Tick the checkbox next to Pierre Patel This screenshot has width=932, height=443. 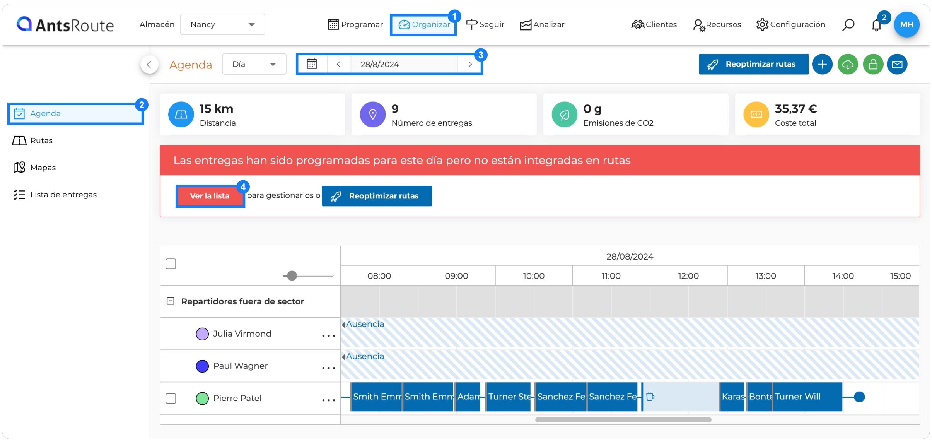click(x=171, y=398)
